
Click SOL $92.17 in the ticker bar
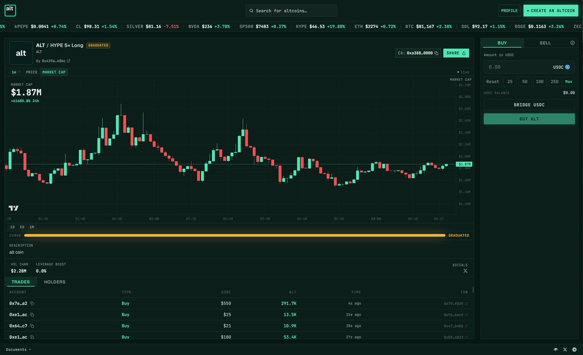(483, 26)
